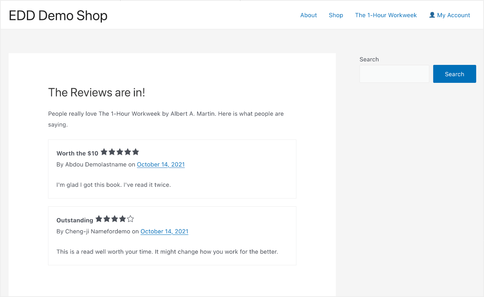Click the person icon beside My Account
The height and width of the screenshot is (297, 484).
[x=432, y=15]
